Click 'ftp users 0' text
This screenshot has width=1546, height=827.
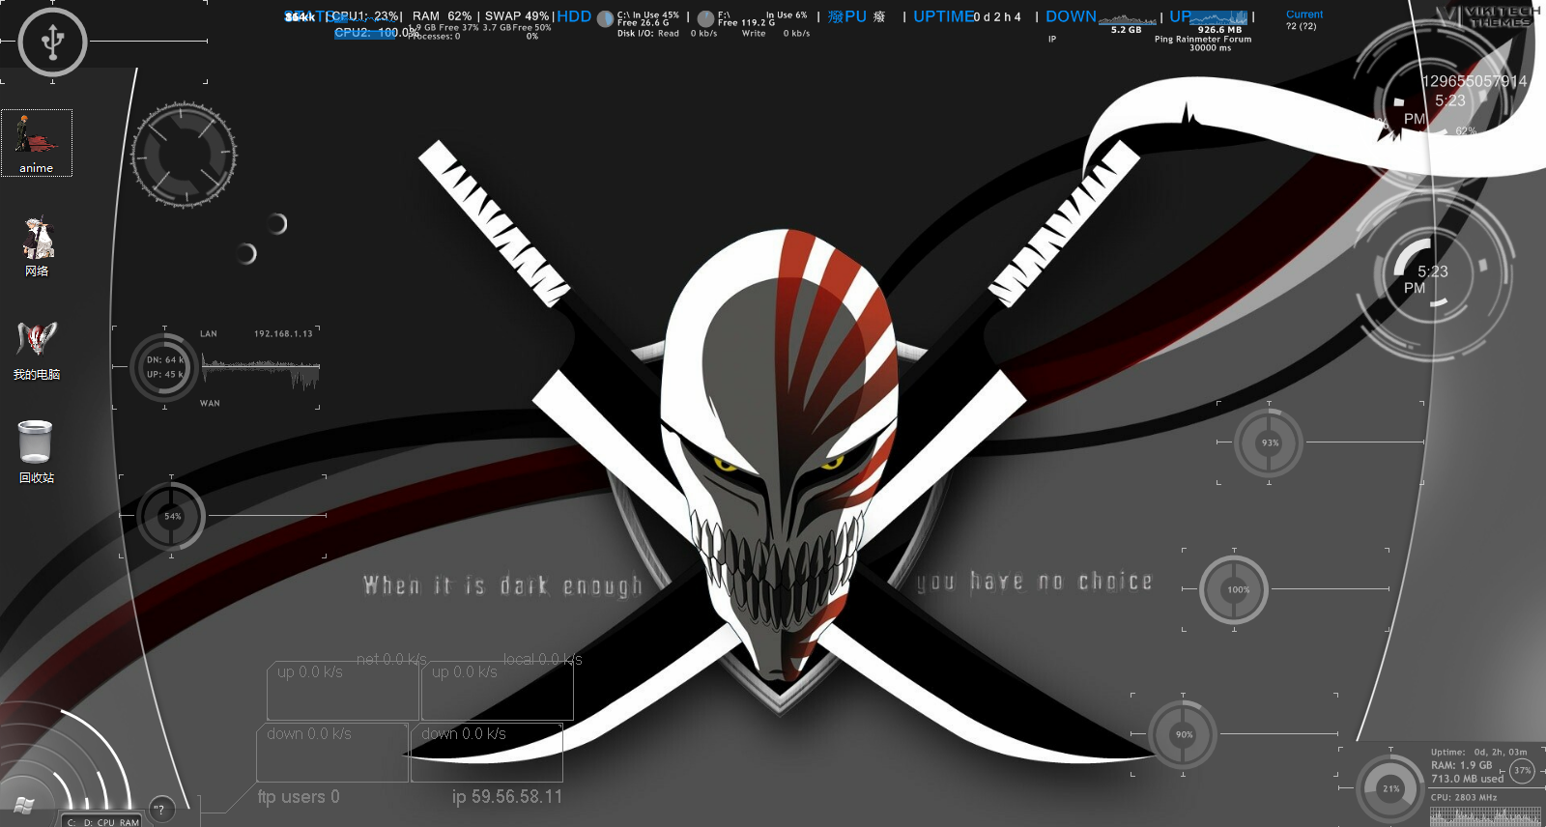coord(299,797)
